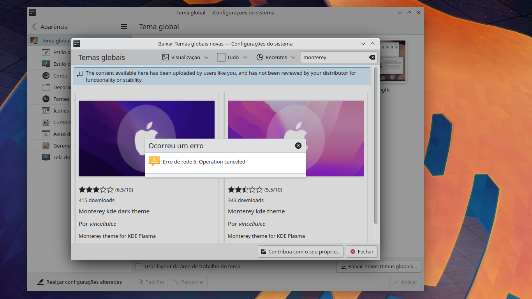The image size is (532, 299).
Task: Click the 'Aviso de...' sidebar icon
Action: coord(46,134)
